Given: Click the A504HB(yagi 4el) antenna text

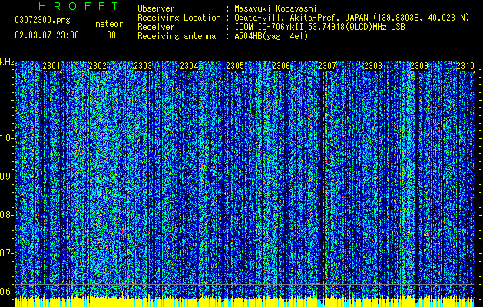Looking at the screenshot, I should click(271, 36).
